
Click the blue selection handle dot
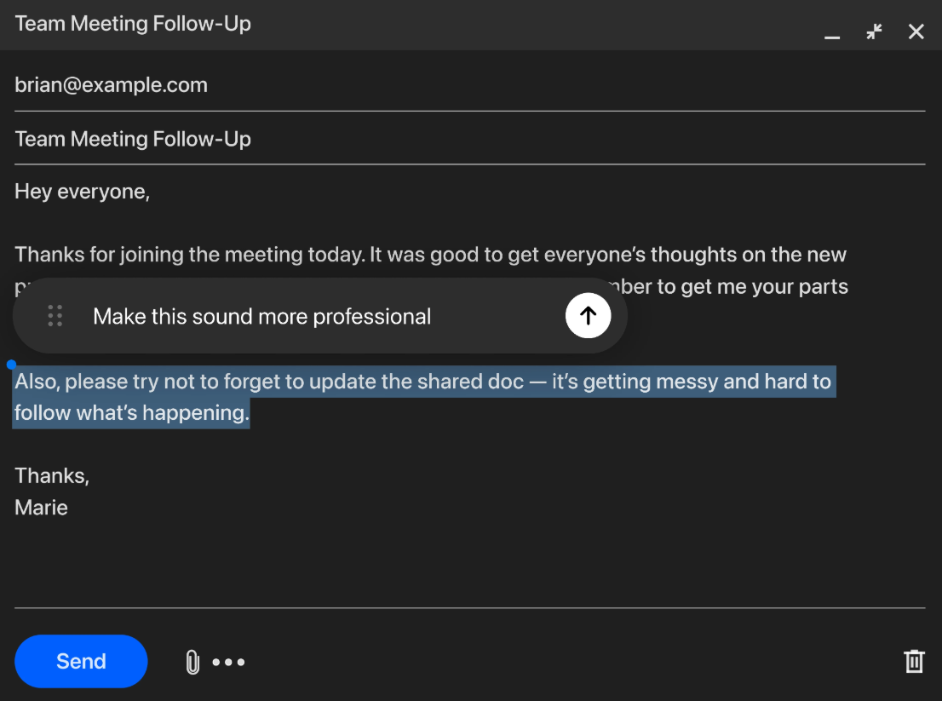11,365
